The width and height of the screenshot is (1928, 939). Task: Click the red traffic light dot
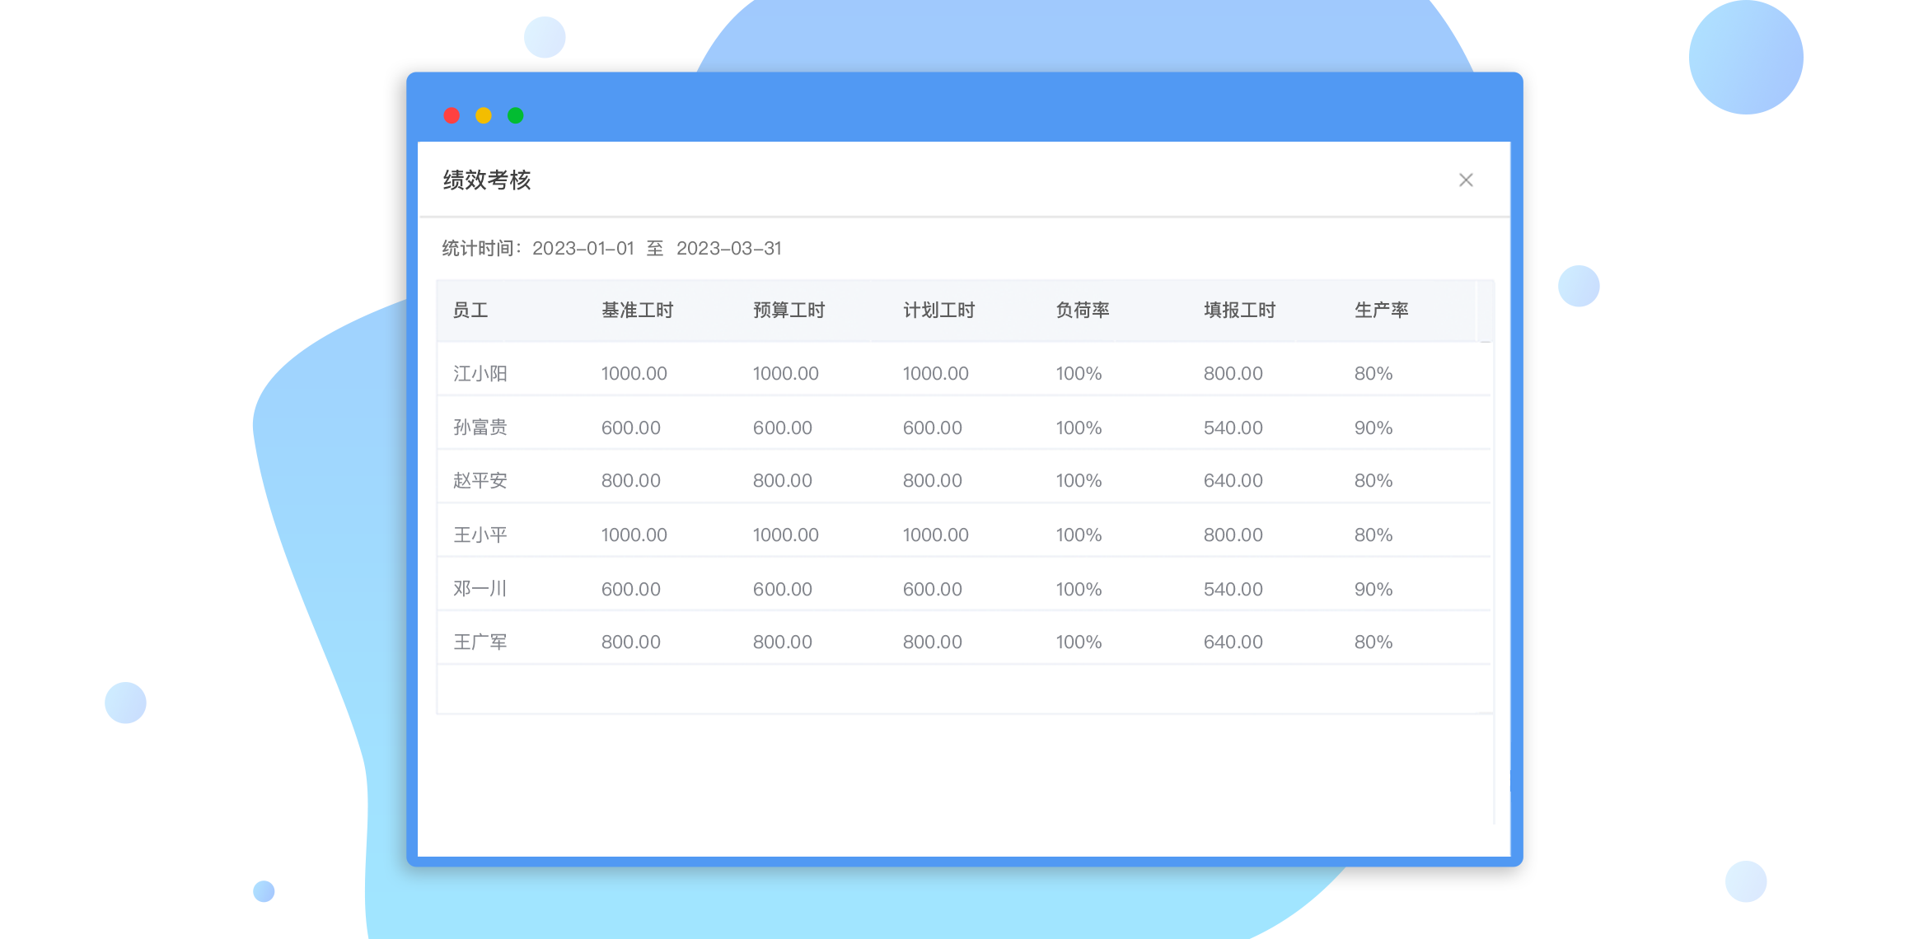pyautogui.click(x=452, y=115)
